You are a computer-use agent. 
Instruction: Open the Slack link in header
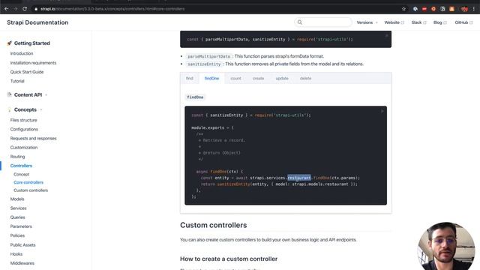[x=418, y=22]
